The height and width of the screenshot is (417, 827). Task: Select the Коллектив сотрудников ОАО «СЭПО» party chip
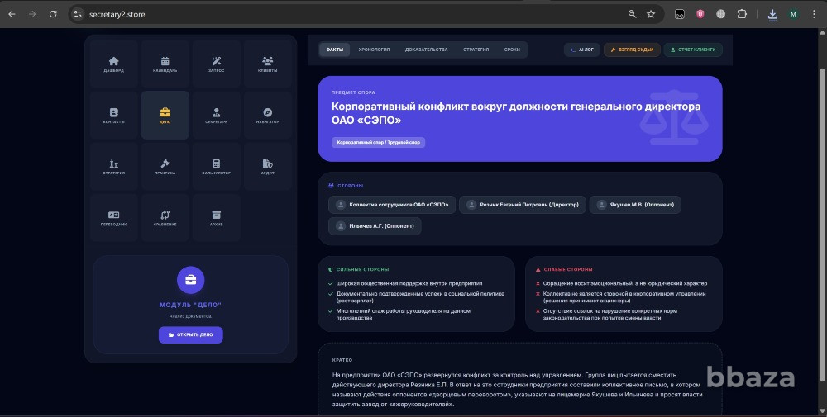392,205
